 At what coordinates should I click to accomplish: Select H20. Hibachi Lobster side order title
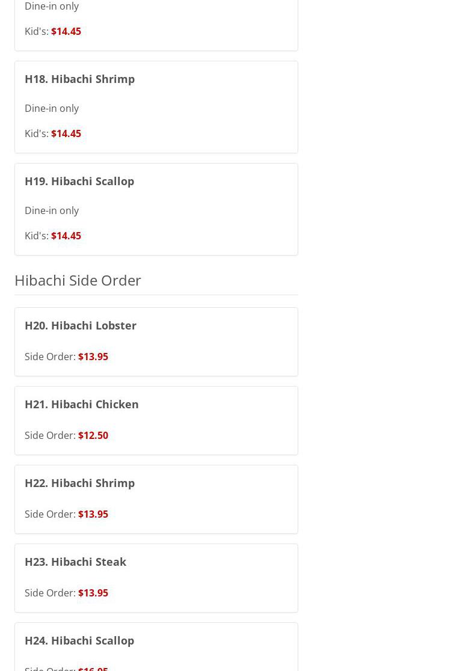[81, 325]
